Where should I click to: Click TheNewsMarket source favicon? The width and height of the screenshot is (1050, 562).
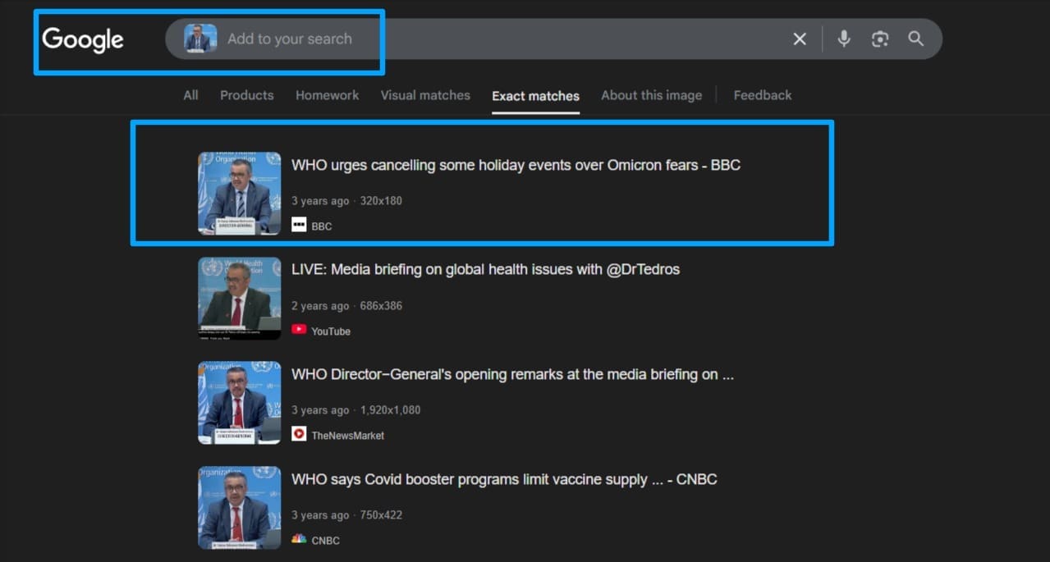pos(299,434)
